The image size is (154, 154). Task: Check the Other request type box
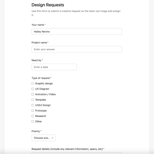coord(33,121)
